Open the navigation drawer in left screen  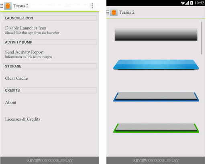click(2, 6)
